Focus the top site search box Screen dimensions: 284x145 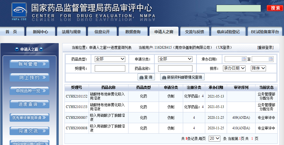238,8
